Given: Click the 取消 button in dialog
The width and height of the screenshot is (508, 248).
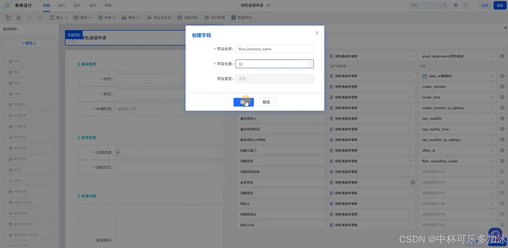Looking at the screenshot, I should click(x=266, y=102).
